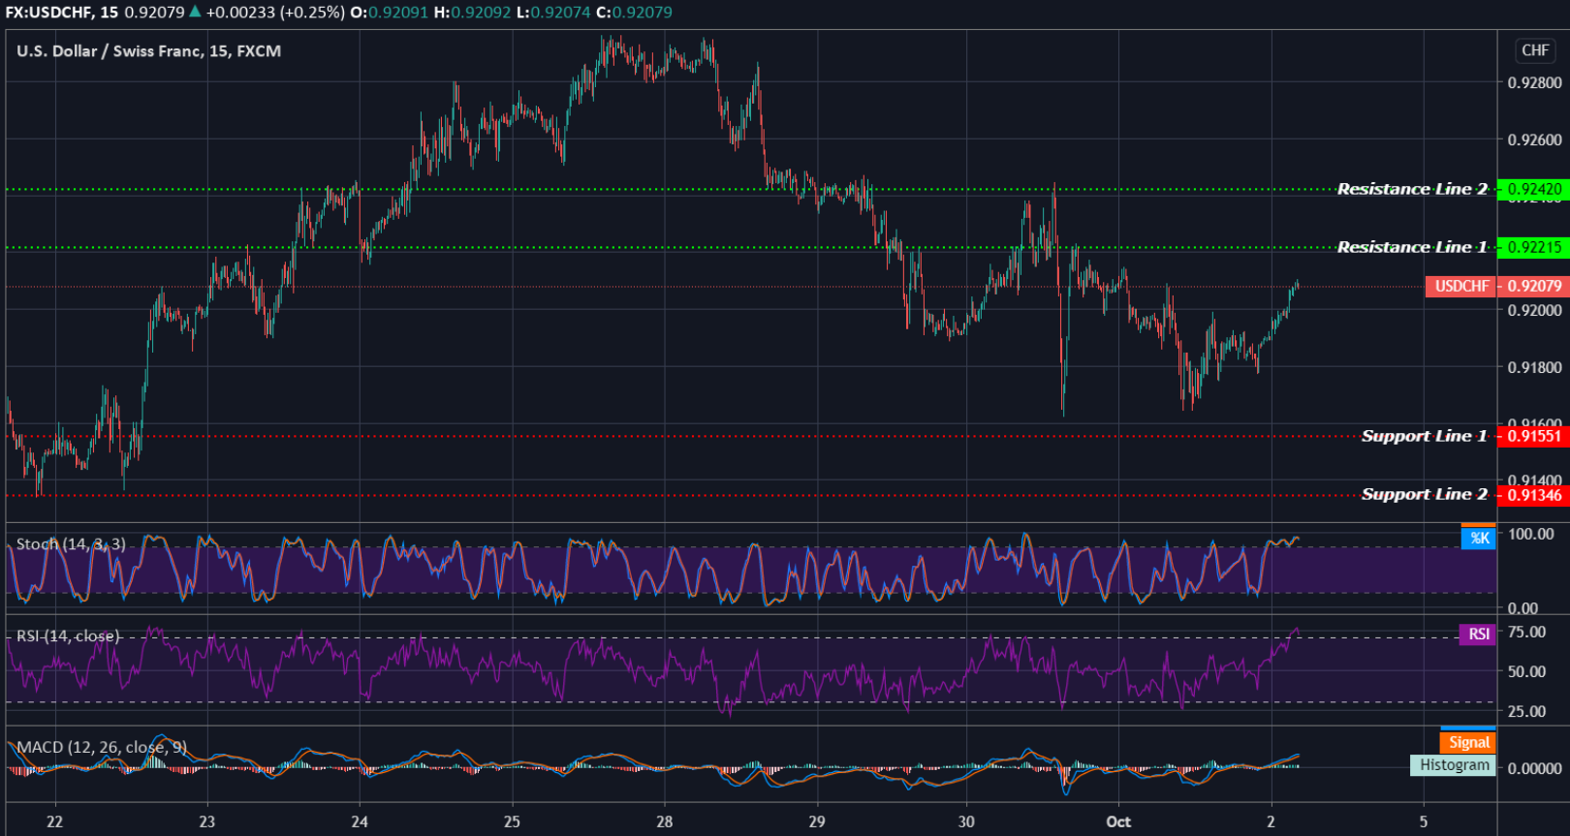Click the O:0.92091 open value
Viewport: 1570px width, 836px height.
pos(389,13)
